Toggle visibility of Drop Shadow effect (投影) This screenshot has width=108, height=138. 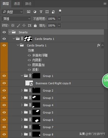pyautogui.click(x=29, y=70)
